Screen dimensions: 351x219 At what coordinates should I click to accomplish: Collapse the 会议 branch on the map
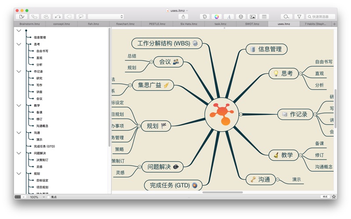151,62
